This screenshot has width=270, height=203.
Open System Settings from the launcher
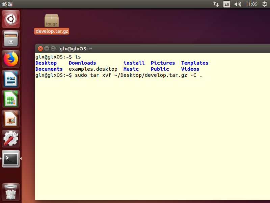click(x=11, y=138)
